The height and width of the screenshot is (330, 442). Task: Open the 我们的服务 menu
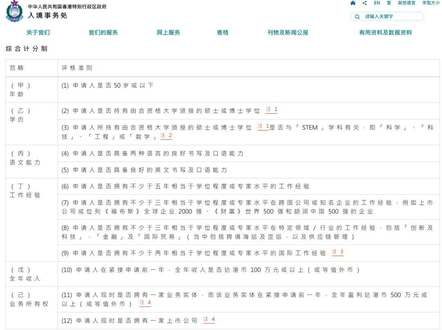[103, 33]
